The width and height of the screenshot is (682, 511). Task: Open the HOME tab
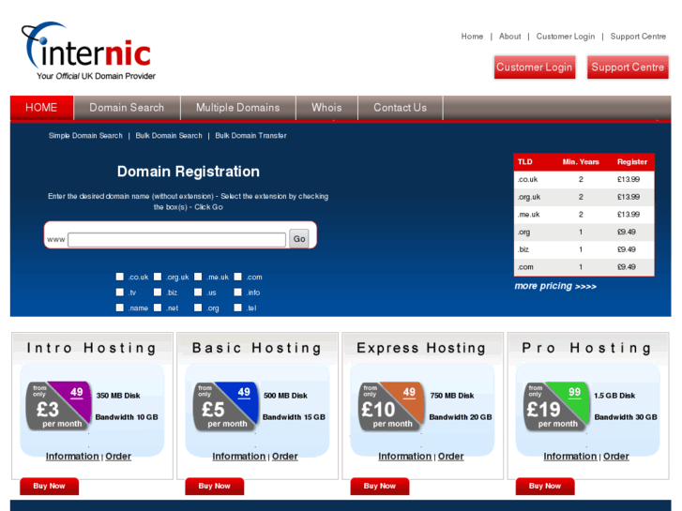pyautogui.click(x=42, y=108)
